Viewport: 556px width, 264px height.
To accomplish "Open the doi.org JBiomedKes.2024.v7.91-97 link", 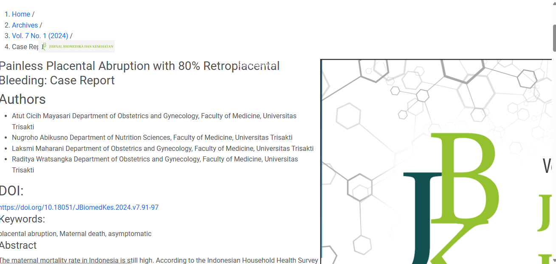I will (79, 208).
